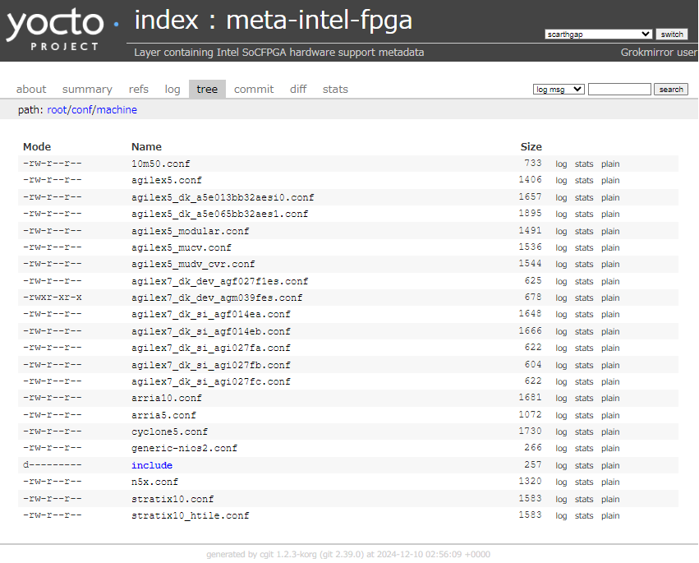Image resolution: width=699 pixels, height=563 pixels.
Task: Open the stratix10.conf file
Action: [172, 499]
